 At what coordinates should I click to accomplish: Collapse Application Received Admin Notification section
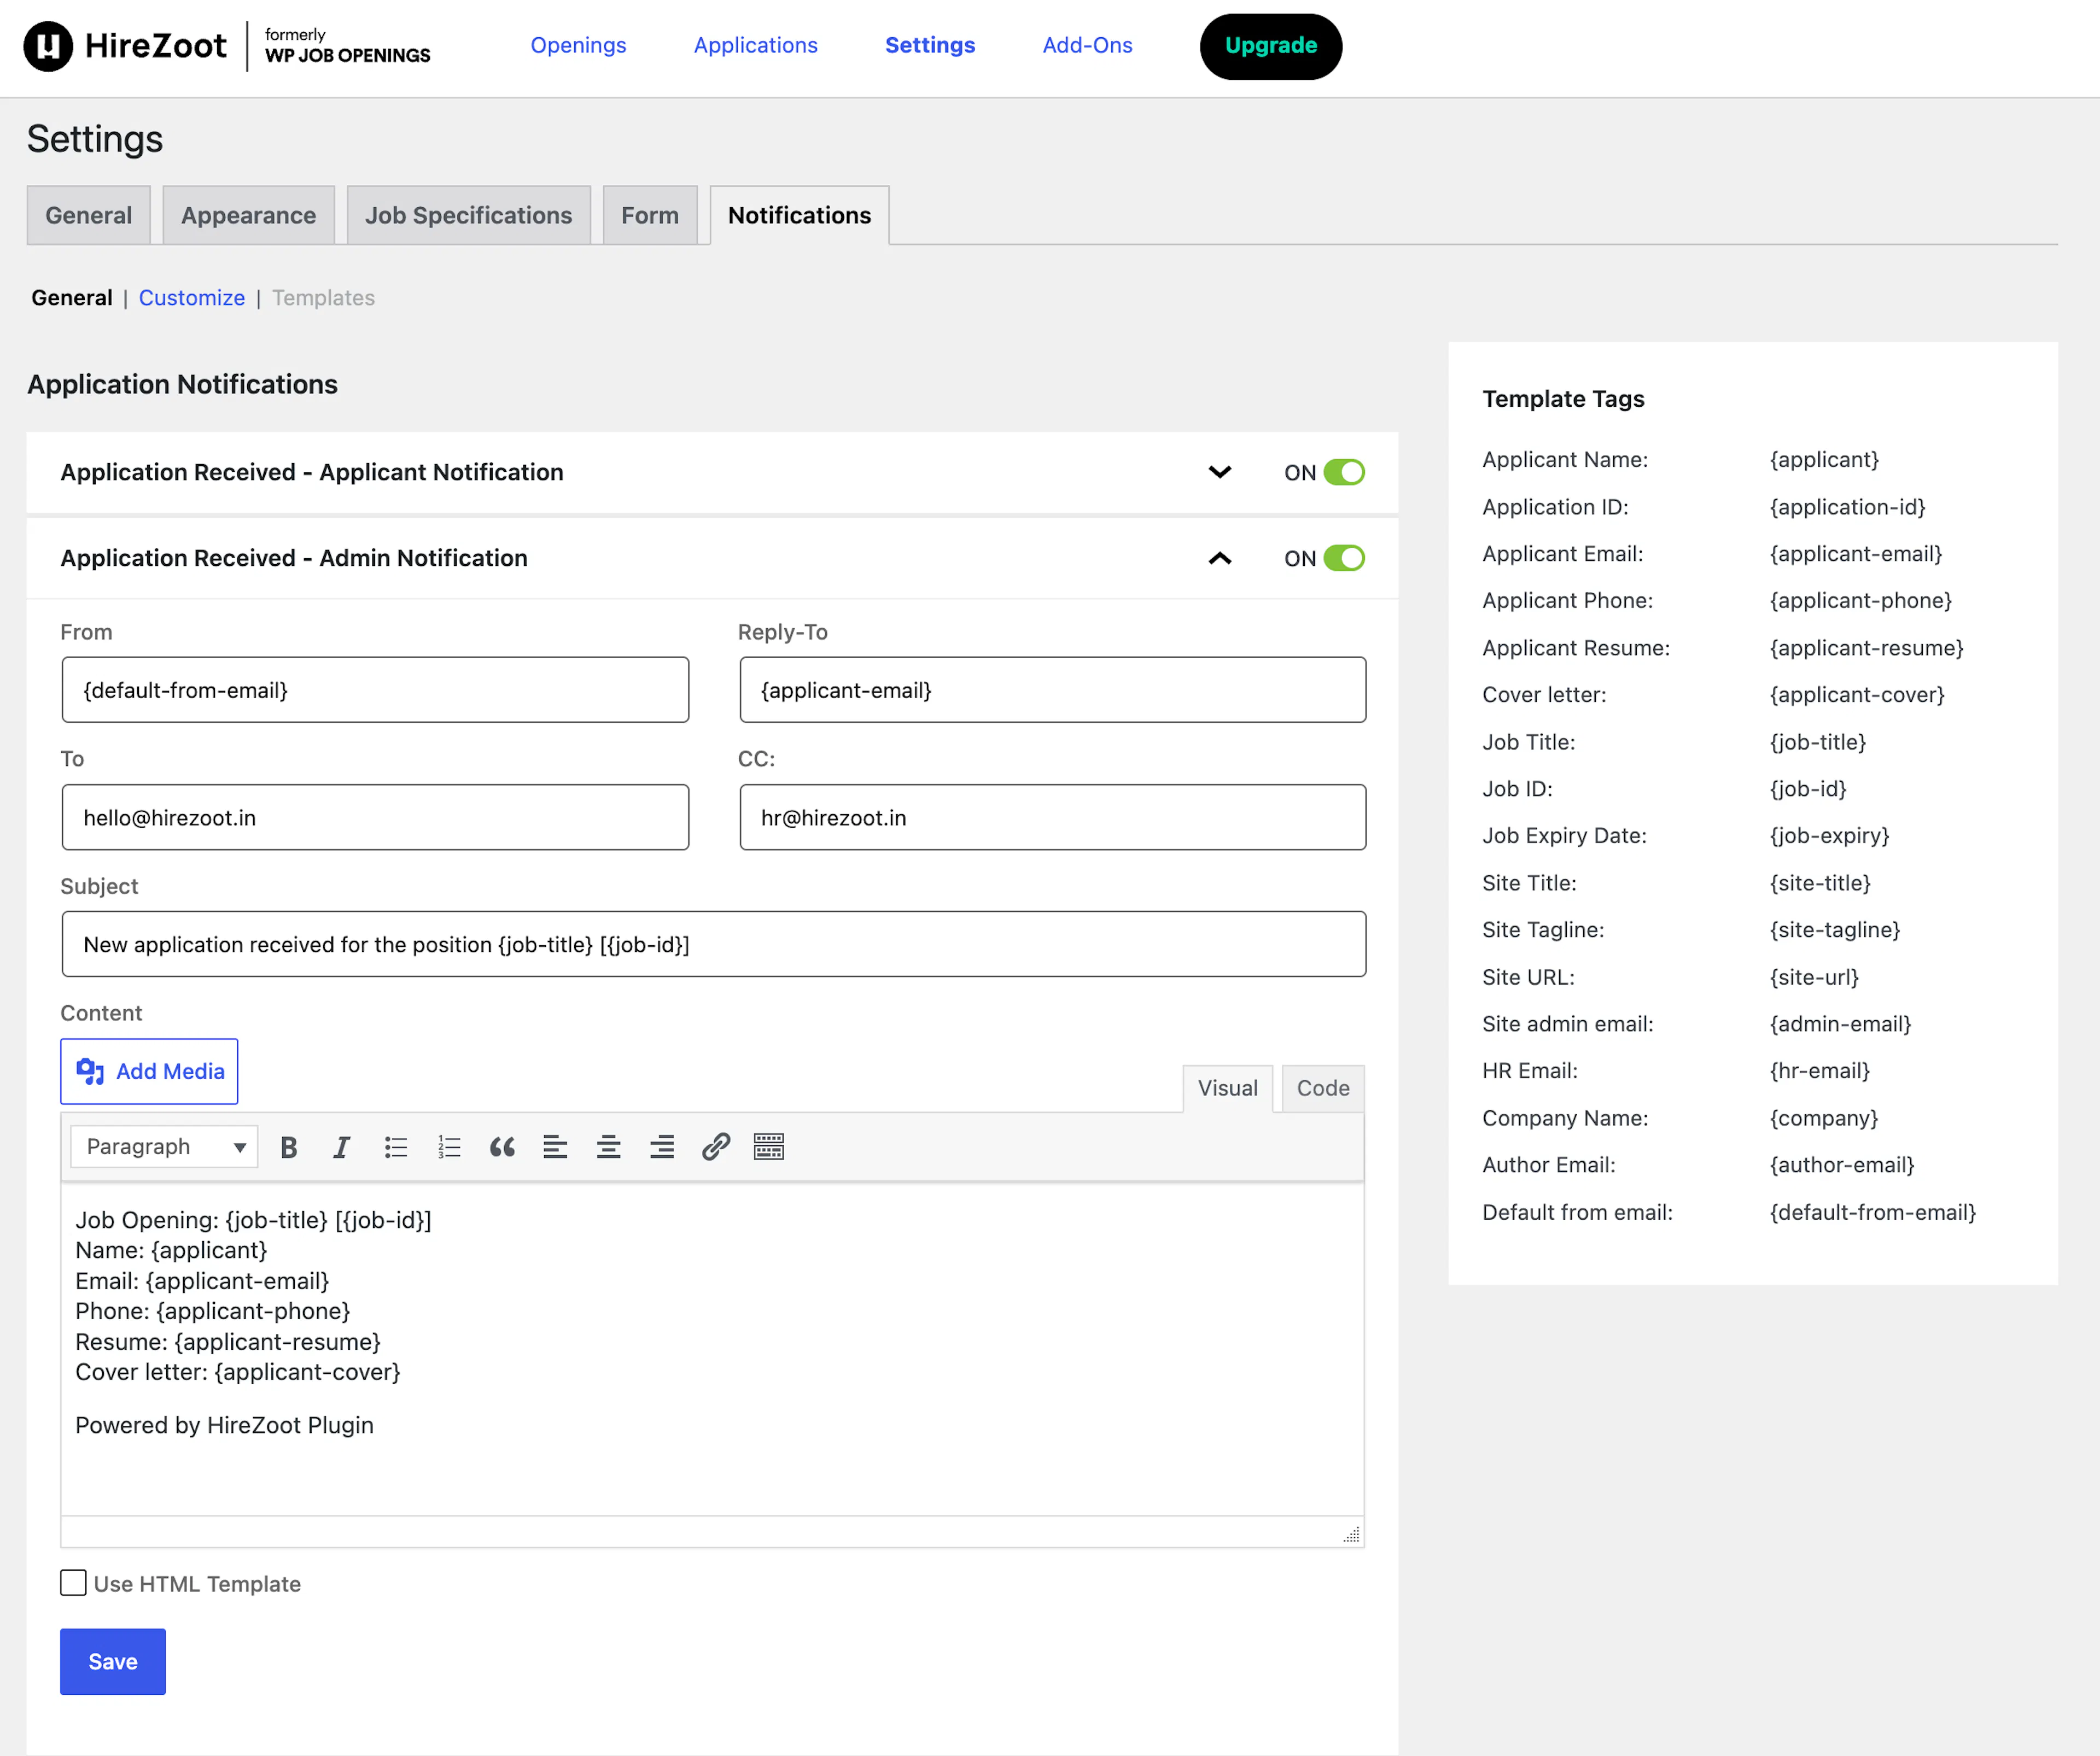(1220, 558)
